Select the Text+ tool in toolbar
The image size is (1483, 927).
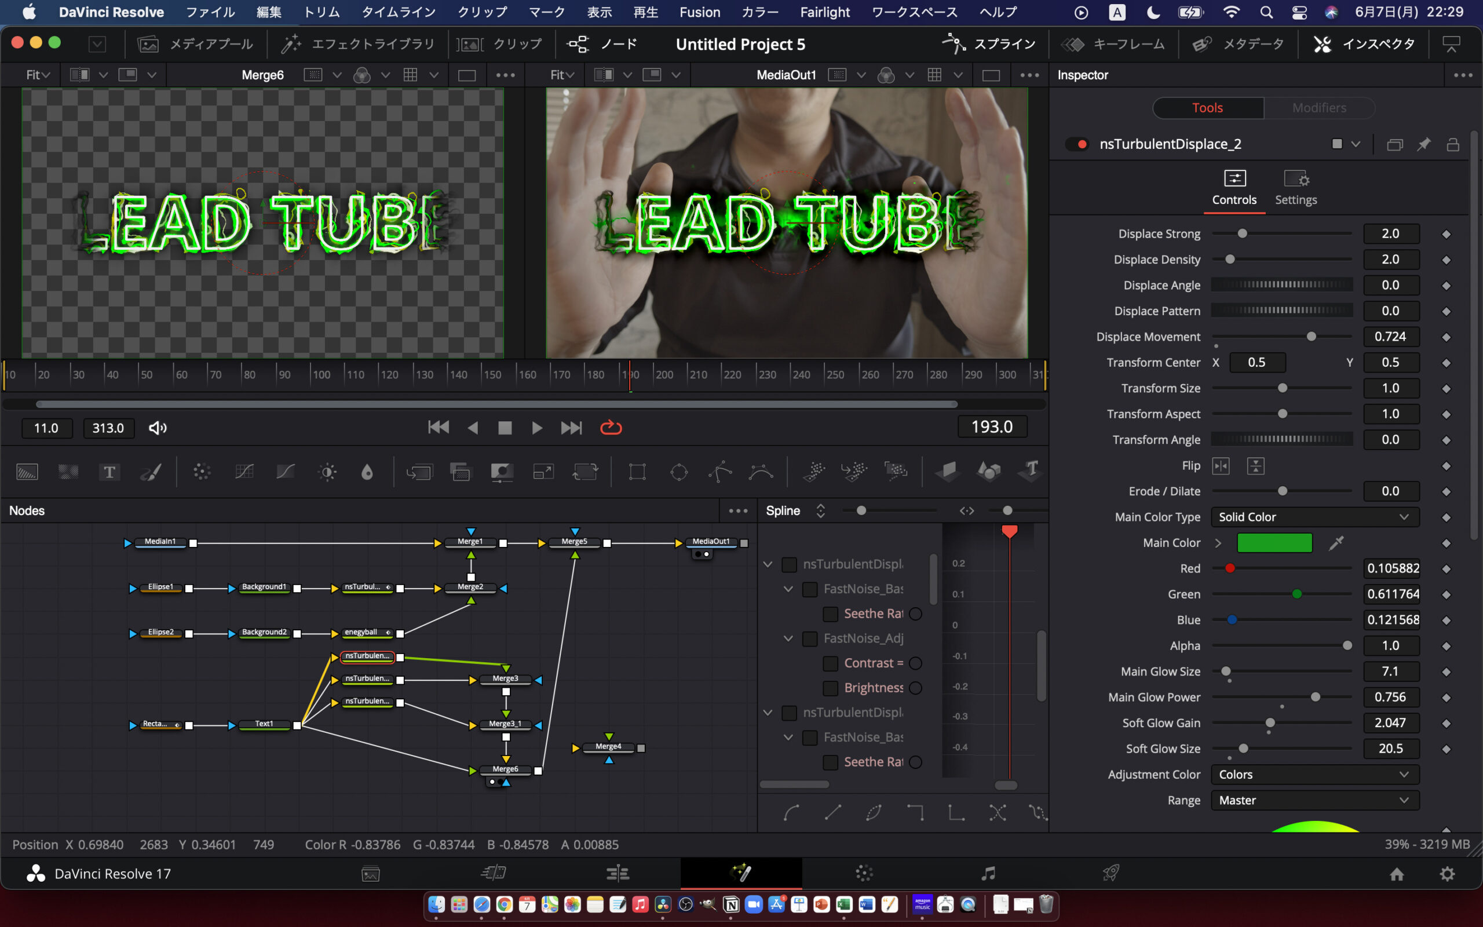(x=109, y=472)
